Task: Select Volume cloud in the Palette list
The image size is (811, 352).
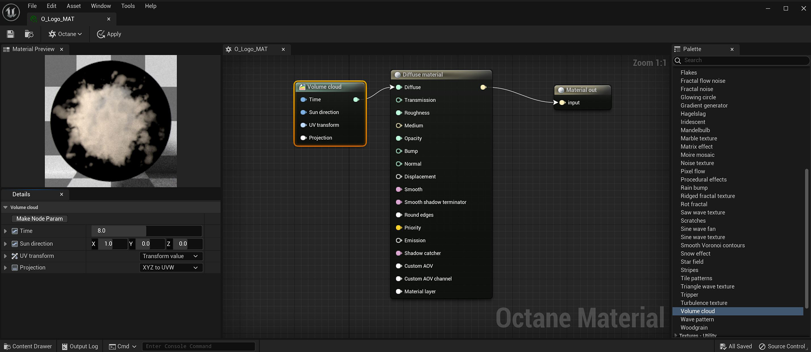Action: (738, 311)
